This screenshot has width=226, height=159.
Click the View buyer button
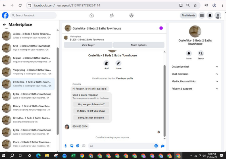[x=88, y=45]
